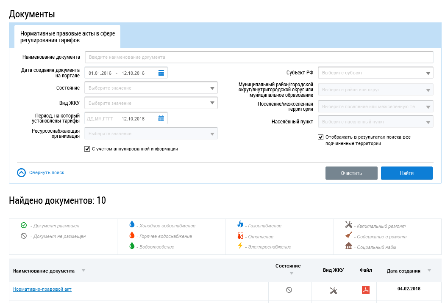Viewport: 445px width, 303px height.
Task: Open the Вид ЖКУ dropdown
Action: 212,104
